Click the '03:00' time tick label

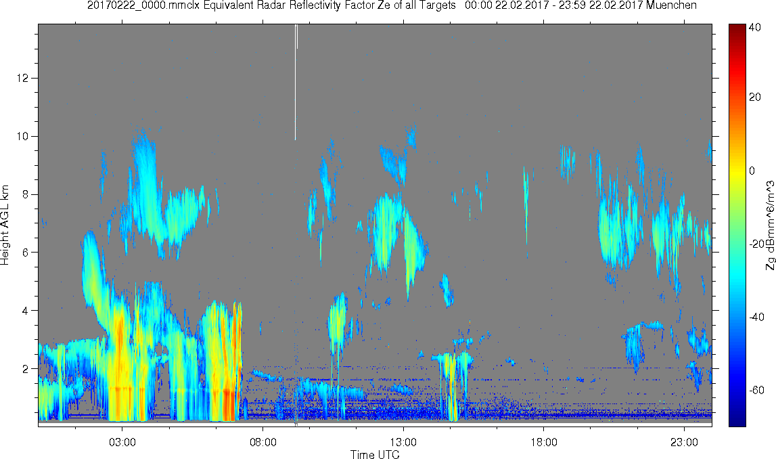[x=122, y=442]
